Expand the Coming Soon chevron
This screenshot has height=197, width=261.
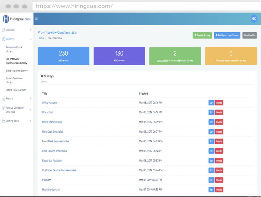tap(31, 121)
